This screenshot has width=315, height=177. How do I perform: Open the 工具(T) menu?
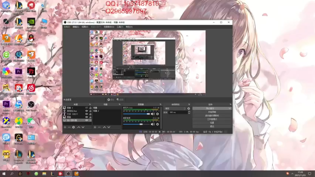pos(120,27)
